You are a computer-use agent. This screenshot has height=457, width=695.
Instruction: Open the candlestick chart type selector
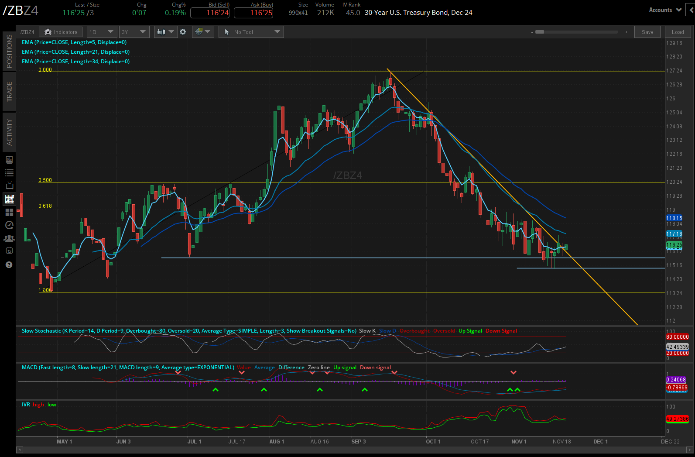(x=165, y=32)
